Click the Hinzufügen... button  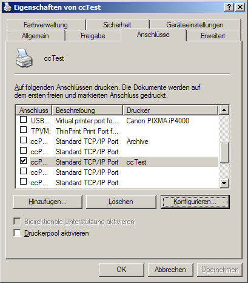[48, 202]
